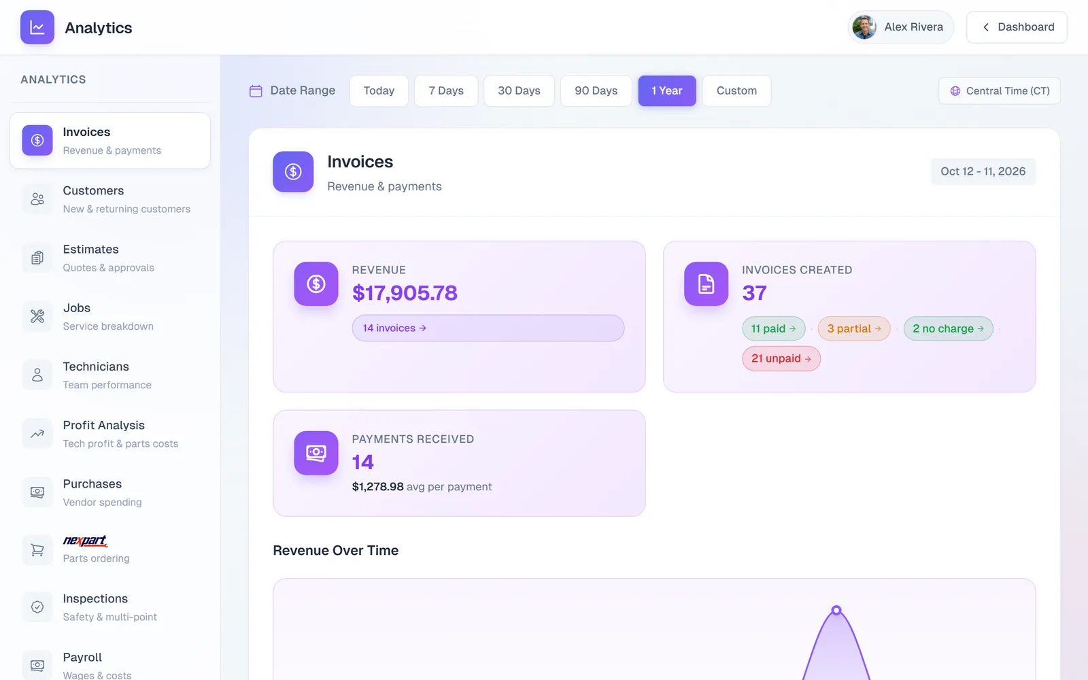Viewport: 1088px width, 680px height.
Task: Click the Technicians person icon
Action: point(37,375)
